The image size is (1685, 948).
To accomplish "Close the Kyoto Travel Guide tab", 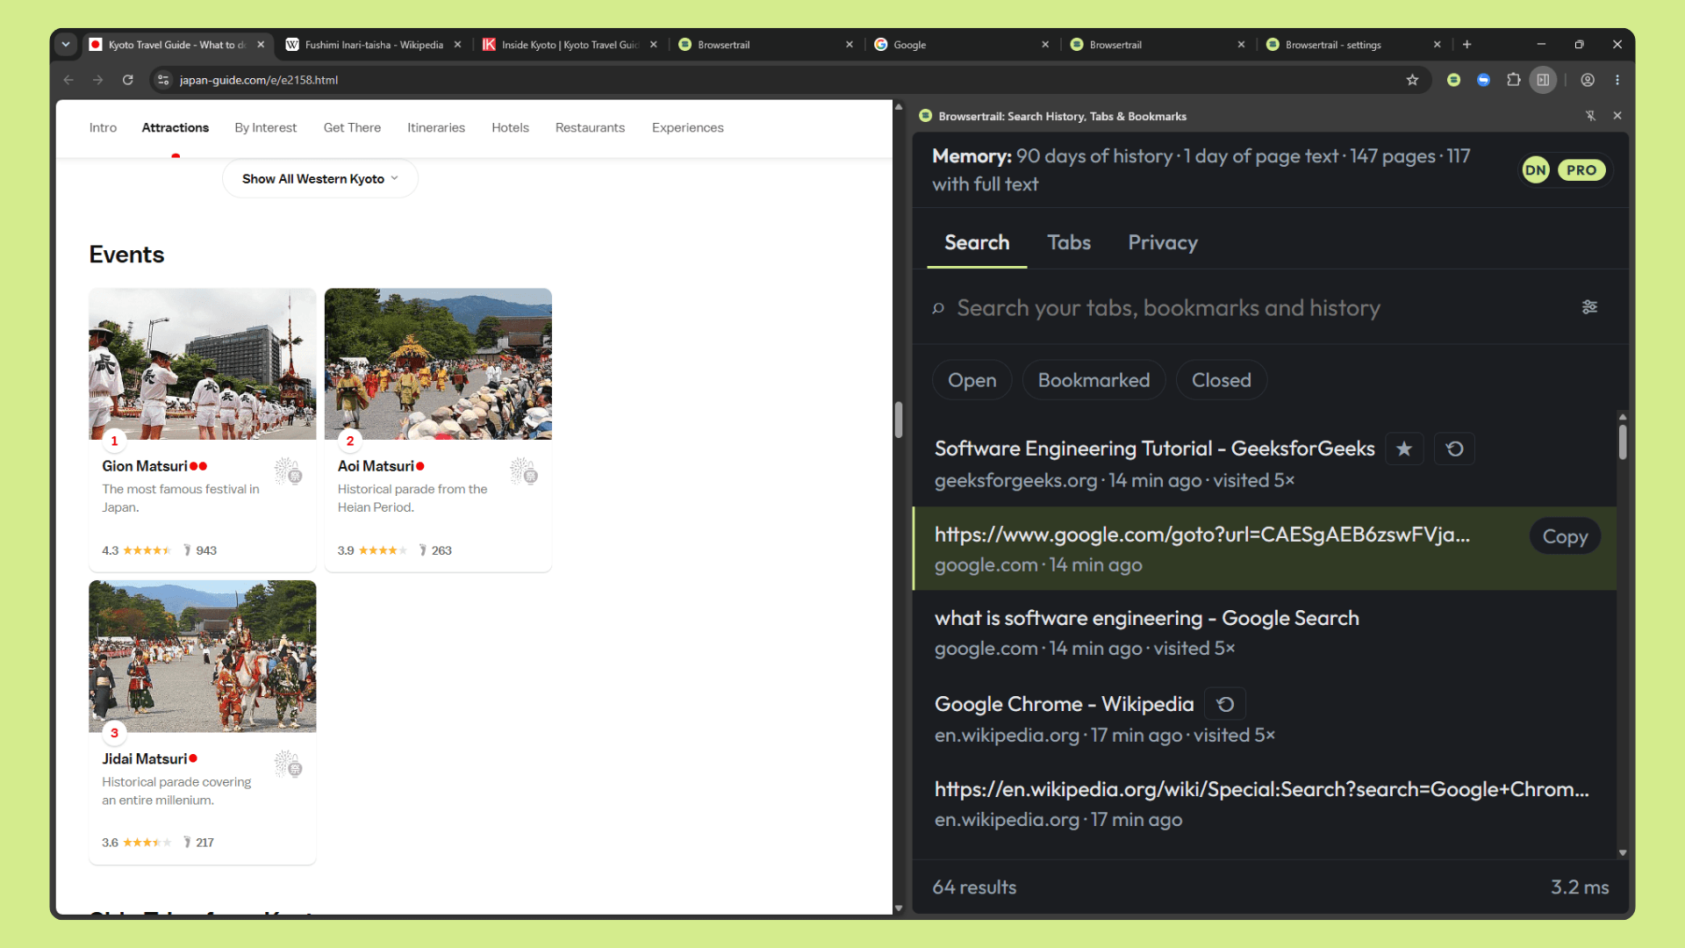I will point(261,45).
